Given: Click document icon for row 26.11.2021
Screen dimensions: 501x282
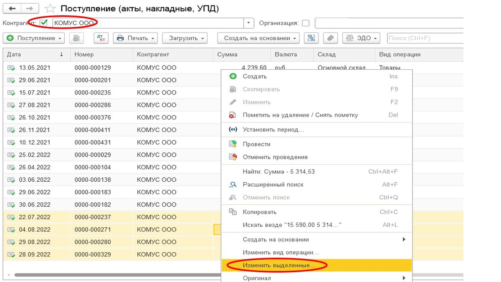Looking at the screenshot, I should click(x=11, y=130).
